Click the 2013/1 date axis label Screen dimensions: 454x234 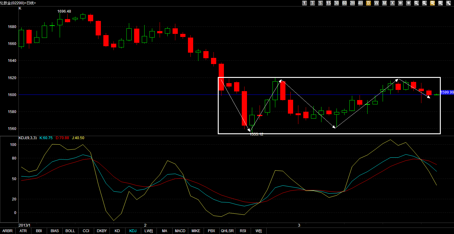pyautogui.click(x=25, y=225)
